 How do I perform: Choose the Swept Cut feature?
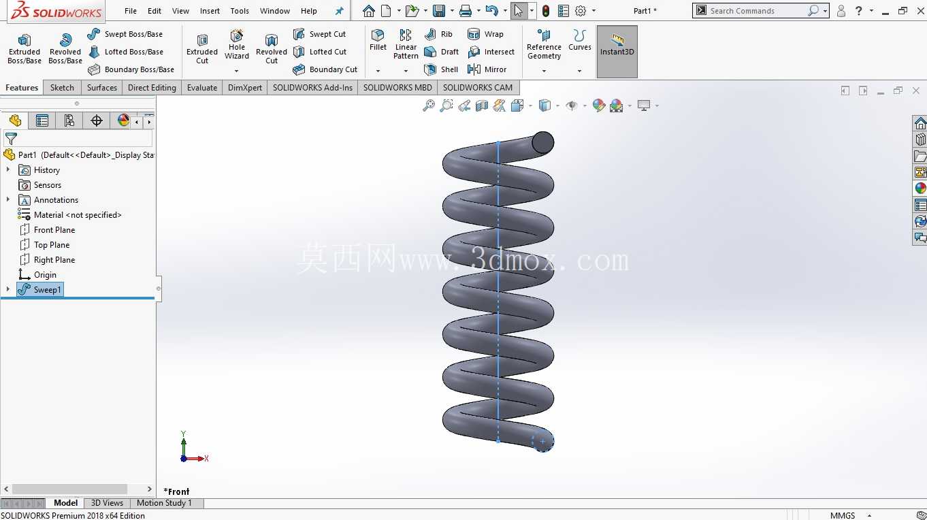pos(319,34)
